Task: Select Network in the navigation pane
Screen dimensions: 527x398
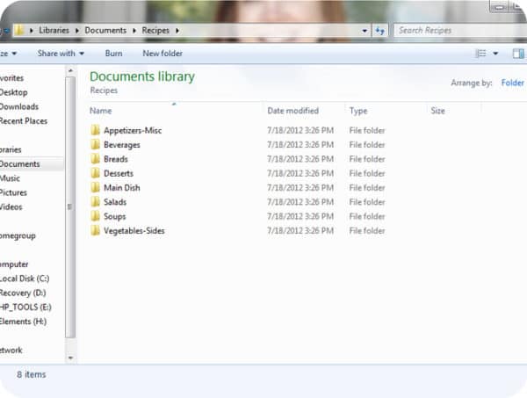Action: (x=11, y=350)
